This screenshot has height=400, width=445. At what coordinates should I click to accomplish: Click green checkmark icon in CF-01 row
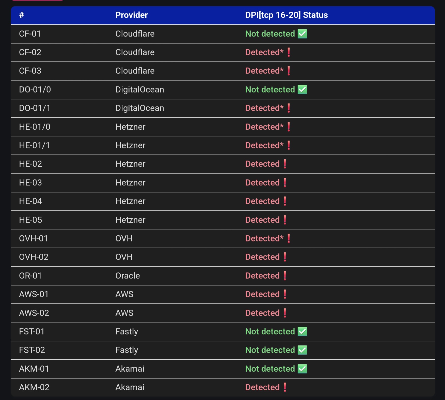tap(302, 34)
